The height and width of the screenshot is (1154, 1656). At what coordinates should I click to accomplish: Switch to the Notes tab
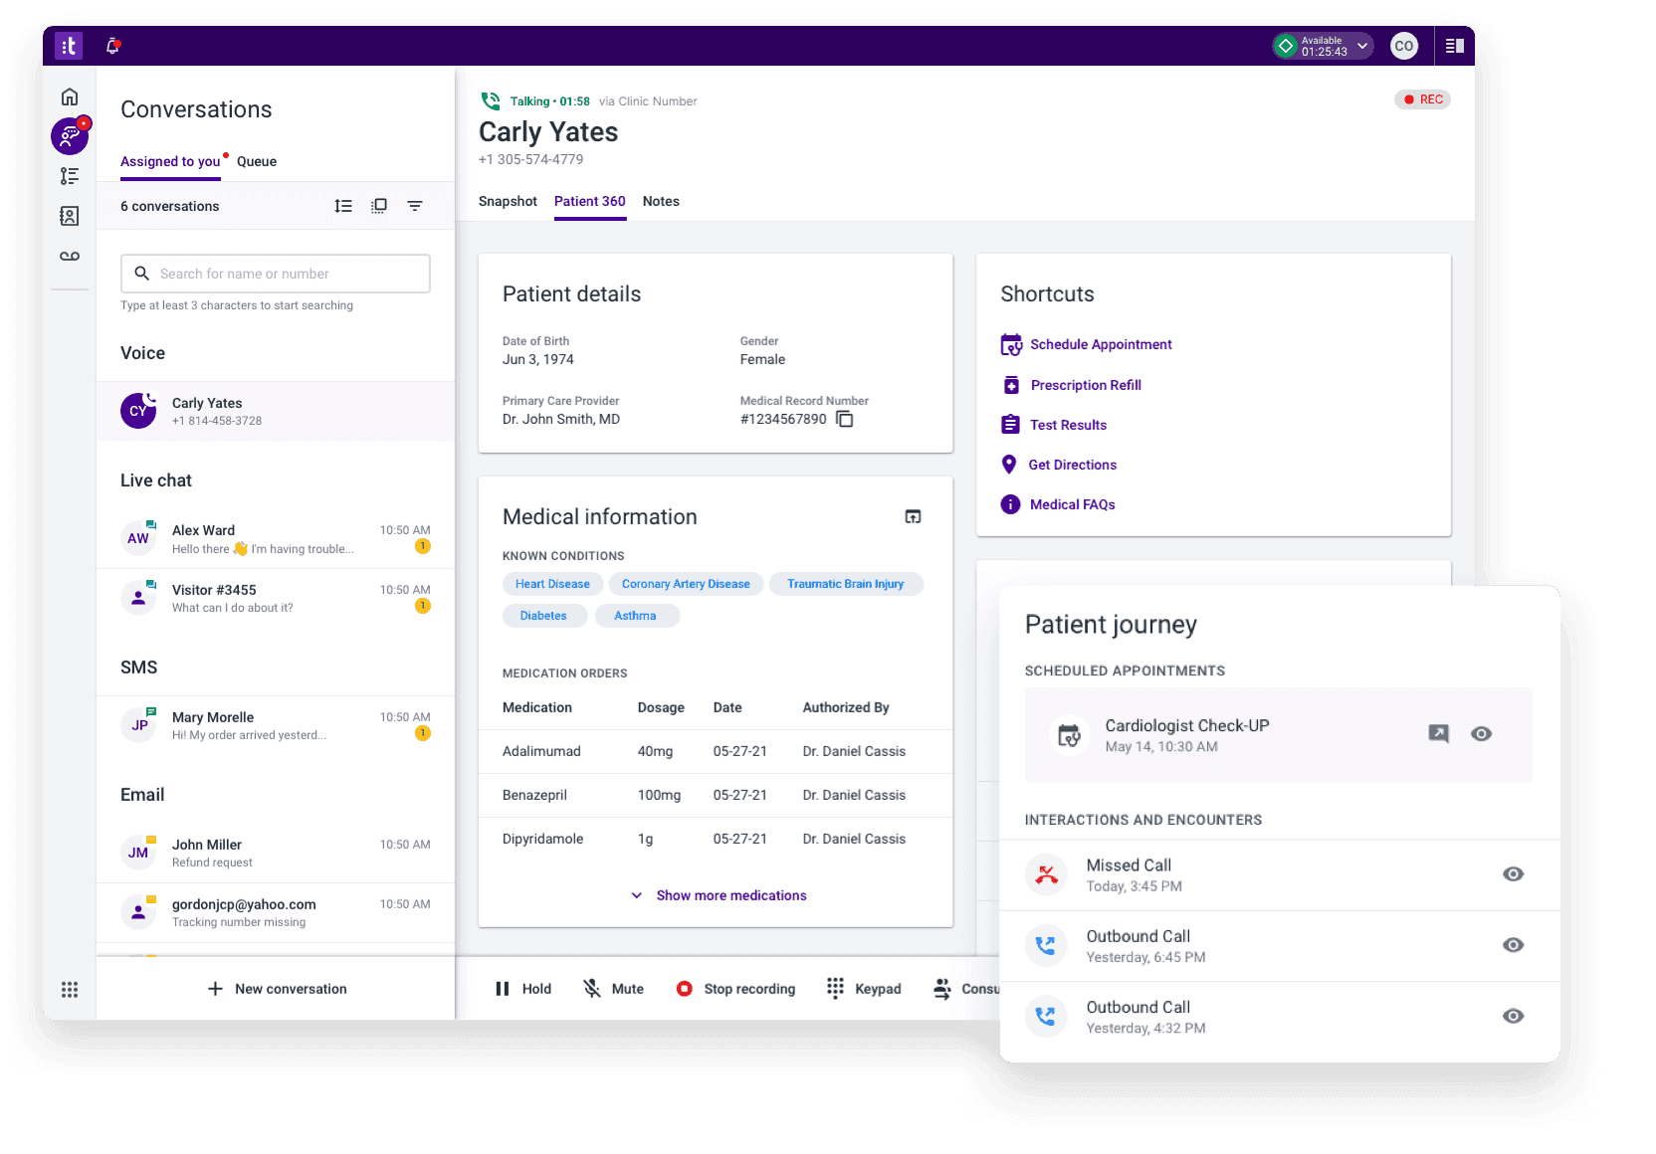pos(661,201)
